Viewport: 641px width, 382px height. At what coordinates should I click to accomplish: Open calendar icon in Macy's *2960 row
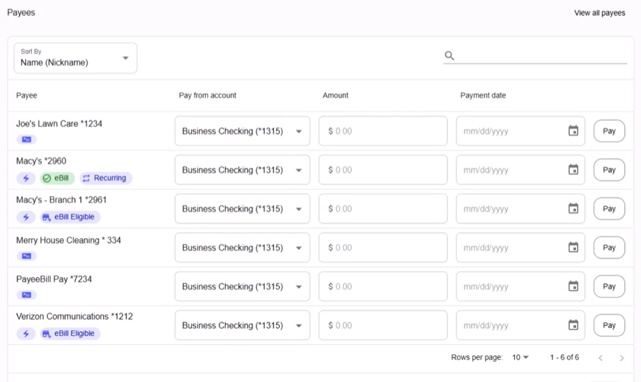(x=573, y=170)
